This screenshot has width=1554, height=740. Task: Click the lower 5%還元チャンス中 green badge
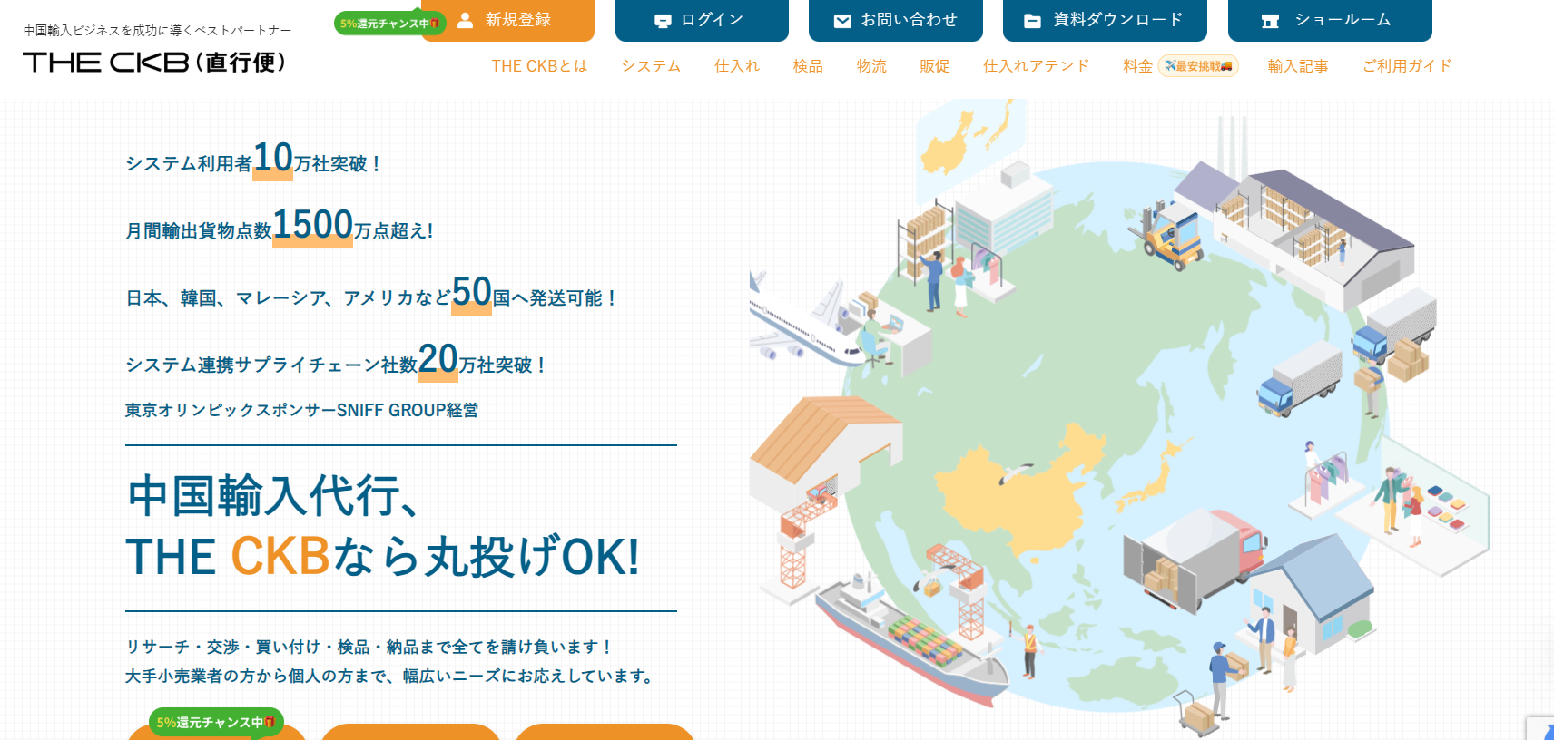point(216,722)
